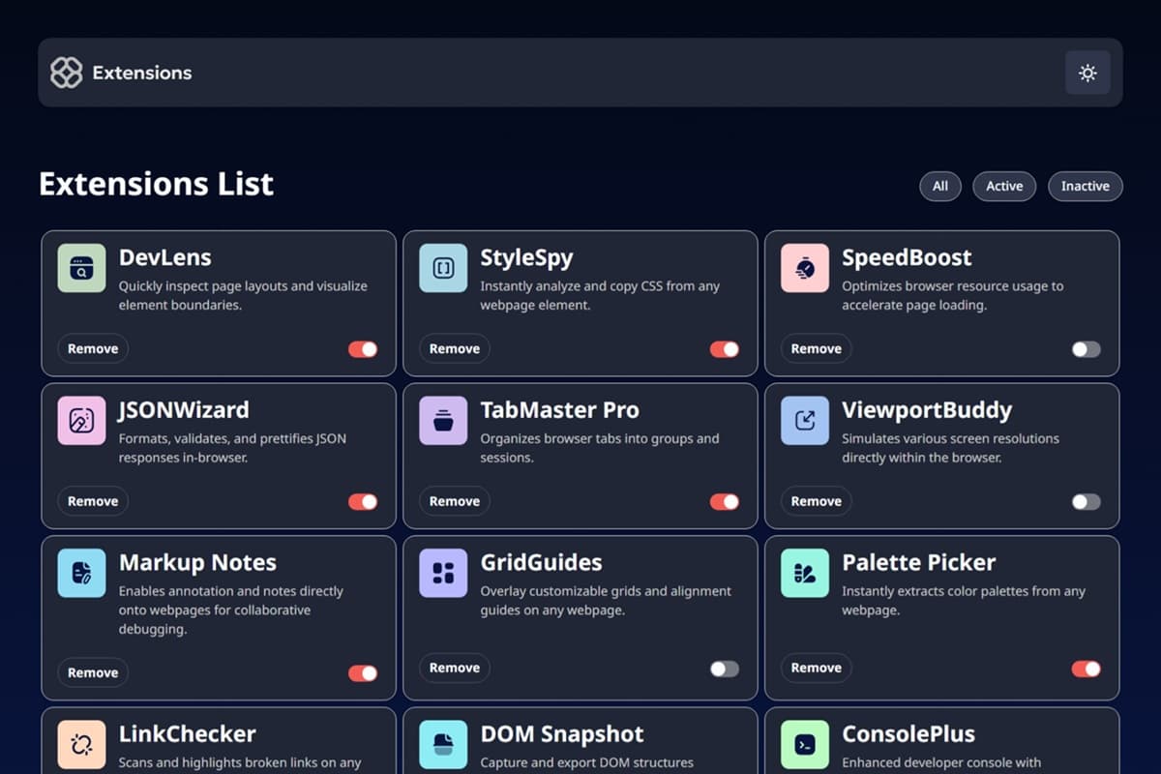The width and height of the screenshot is (1161, 774).
Task: Click the JSONWizard extension icon
Action: point(81,421)
